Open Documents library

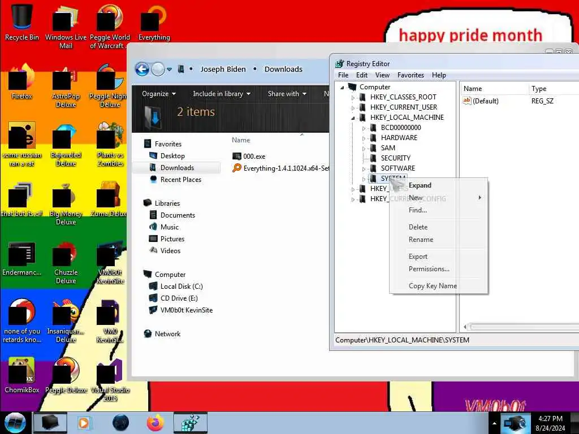pos(177,215)
